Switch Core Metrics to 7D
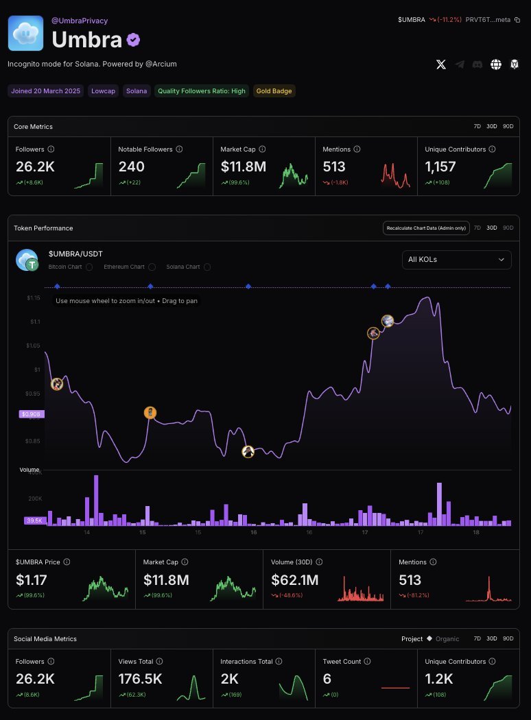Screen dimensions: 531x720 [477, 126]
